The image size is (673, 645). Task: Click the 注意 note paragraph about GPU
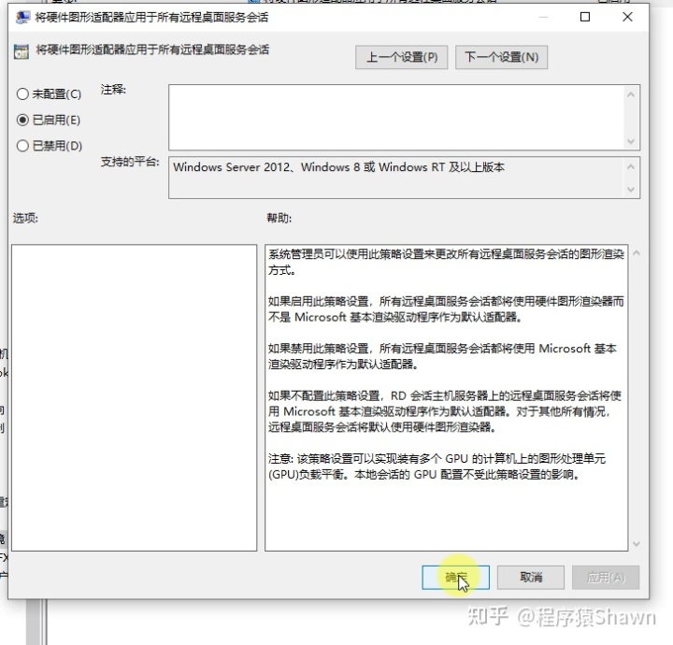pyautogui.click(x=437, y=466)
